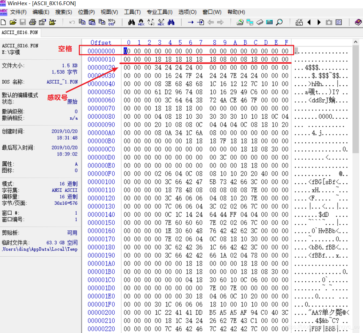Click the Write Clipboard icon
The width and height of the screenshot is (363, 333).
click(102, 22)
